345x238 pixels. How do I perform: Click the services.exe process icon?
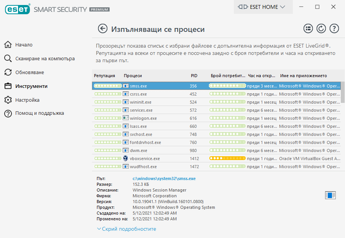(x=126, y=110)
